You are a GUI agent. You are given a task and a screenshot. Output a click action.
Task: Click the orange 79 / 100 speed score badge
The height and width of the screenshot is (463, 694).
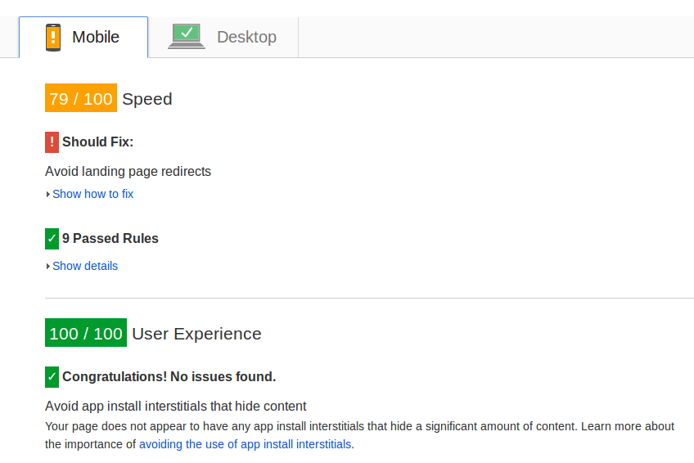tap(81, 97)
